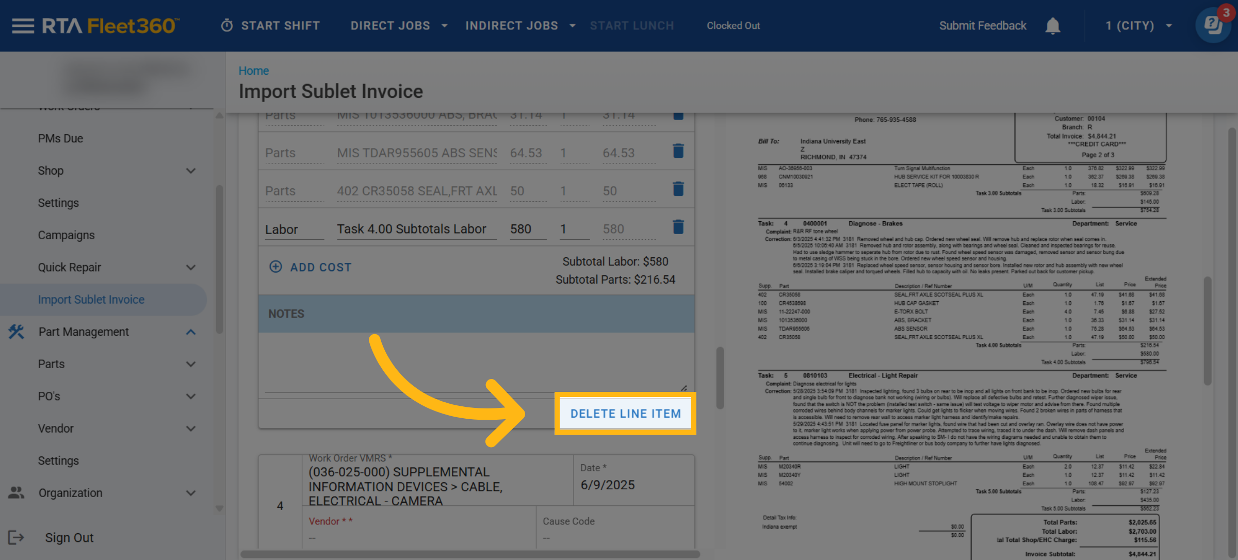Click the plus icon beside Add Cost
The image size is (1238, 560).
(276, 267)
